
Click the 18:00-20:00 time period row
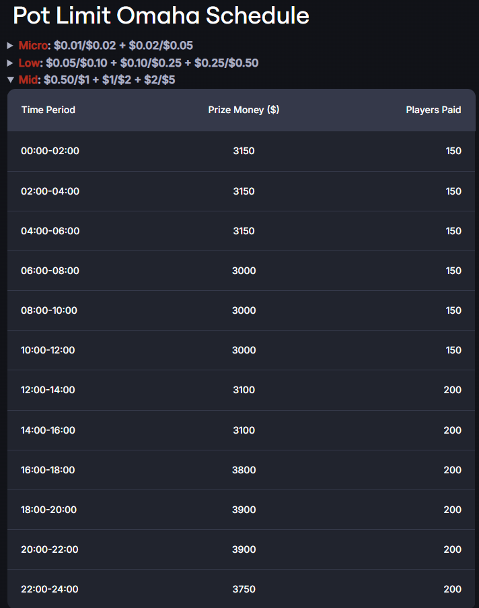pos(241,510)
